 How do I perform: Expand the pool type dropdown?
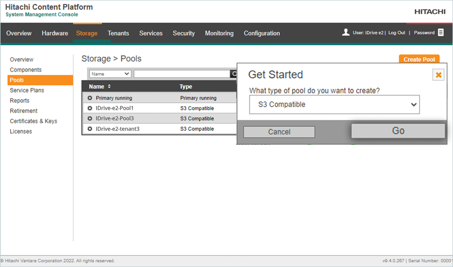coord(334,105)
